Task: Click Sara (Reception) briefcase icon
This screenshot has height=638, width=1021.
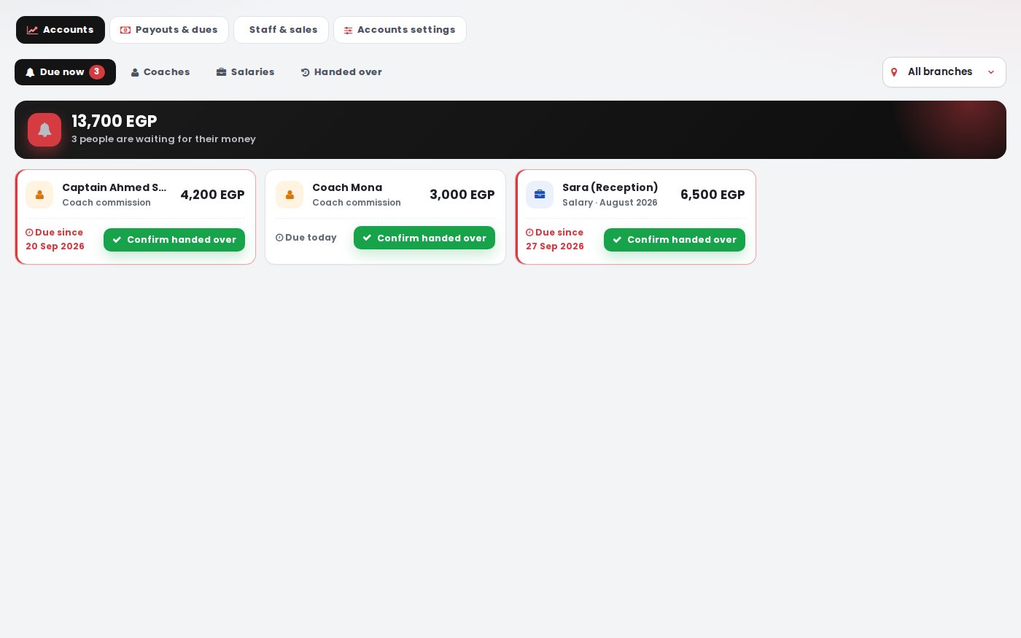Action: pyautogui.click(x=540, y=195)
